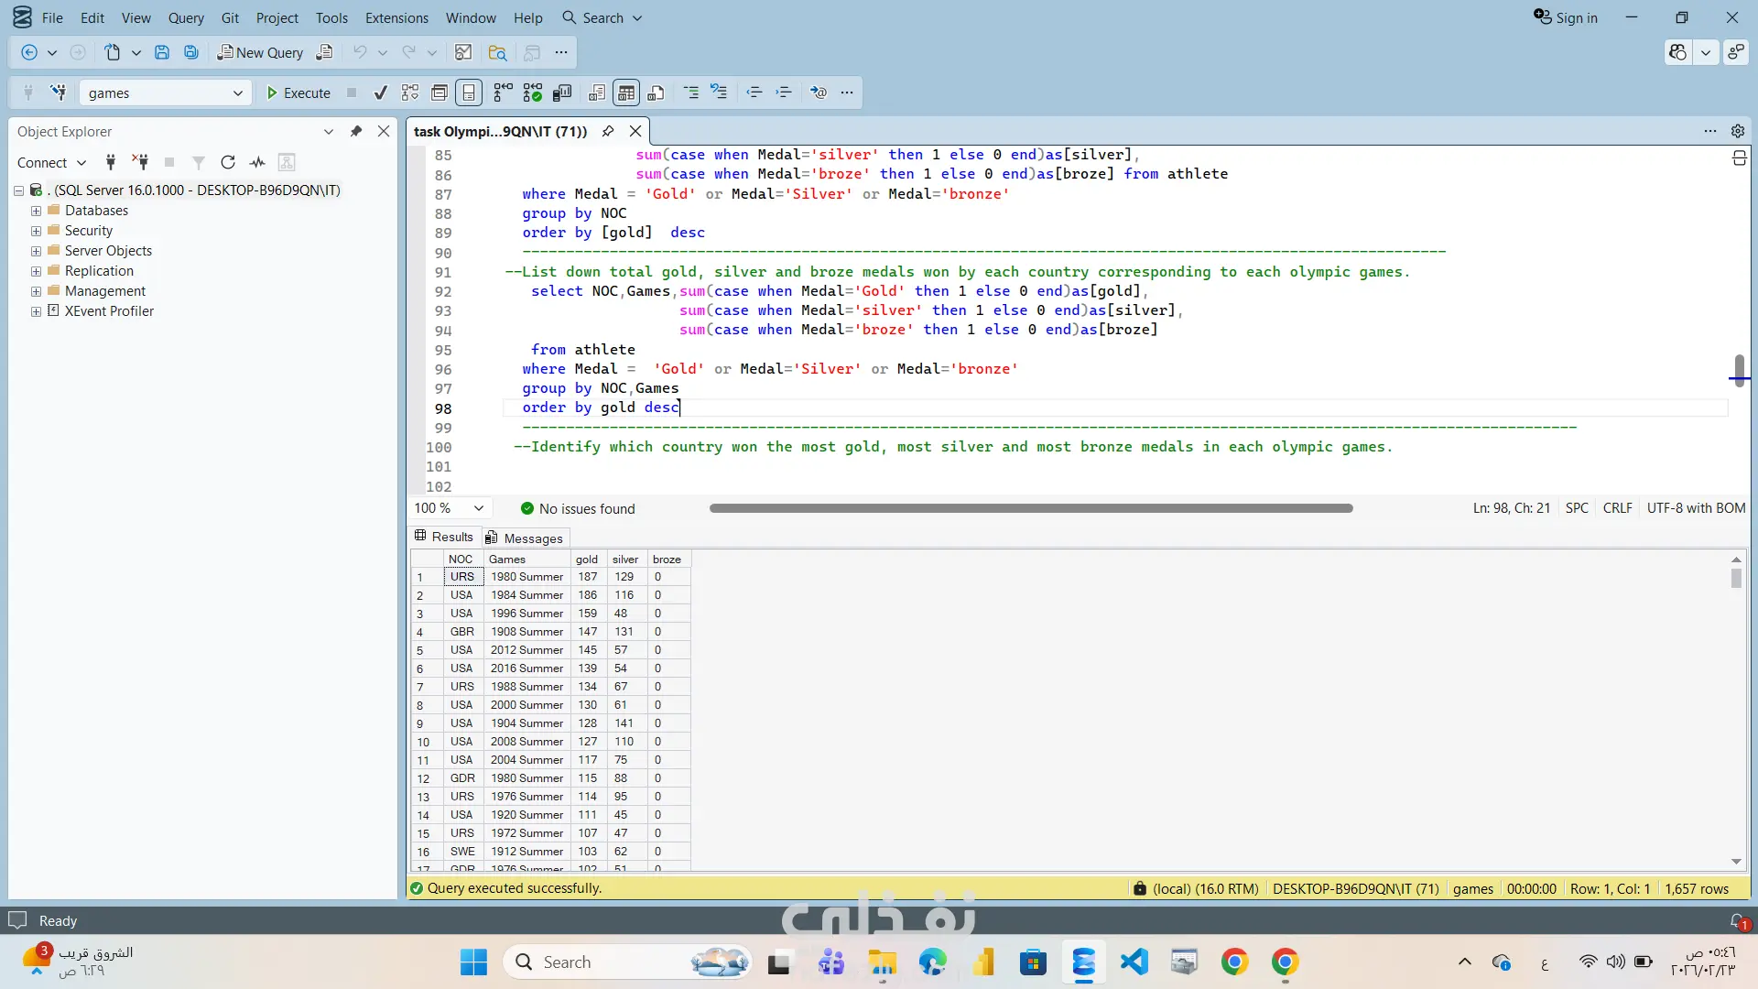Open the 100 % zoom dropdown
Viewport: 1758px width, 989px height.
pos(478,508)
